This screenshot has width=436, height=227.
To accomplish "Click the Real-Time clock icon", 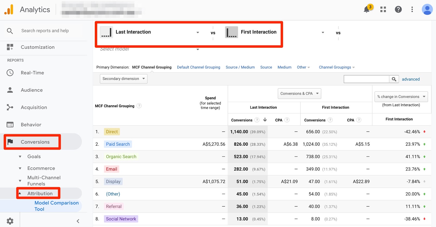I will coord(10,73).
